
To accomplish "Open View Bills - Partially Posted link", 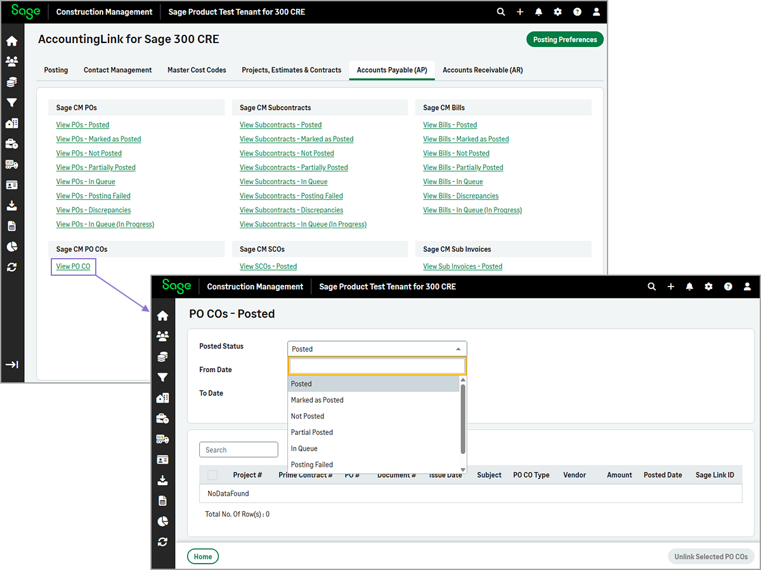I will [463, 167].
